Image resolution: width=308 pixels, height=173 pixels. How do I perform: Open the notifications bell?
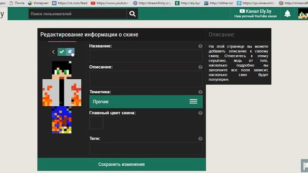287,13
